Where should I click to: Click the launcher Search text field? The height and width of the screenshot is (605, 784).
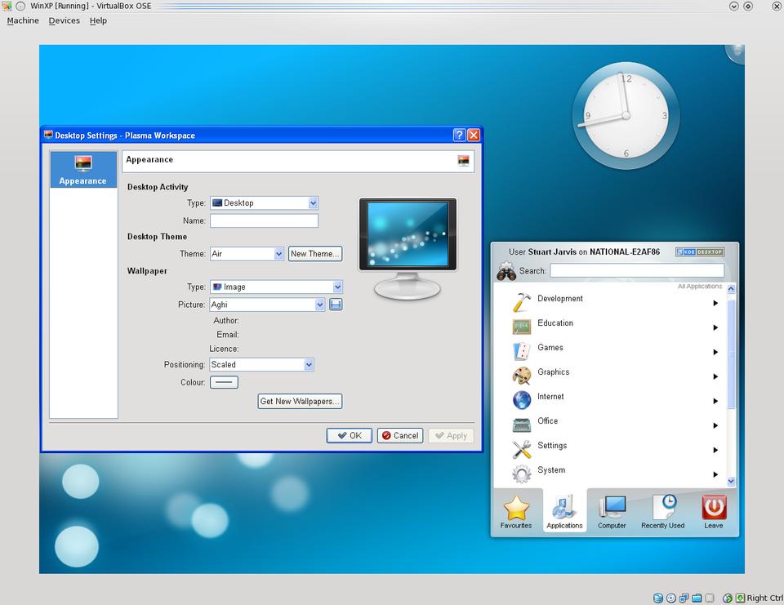coord(637,270)
